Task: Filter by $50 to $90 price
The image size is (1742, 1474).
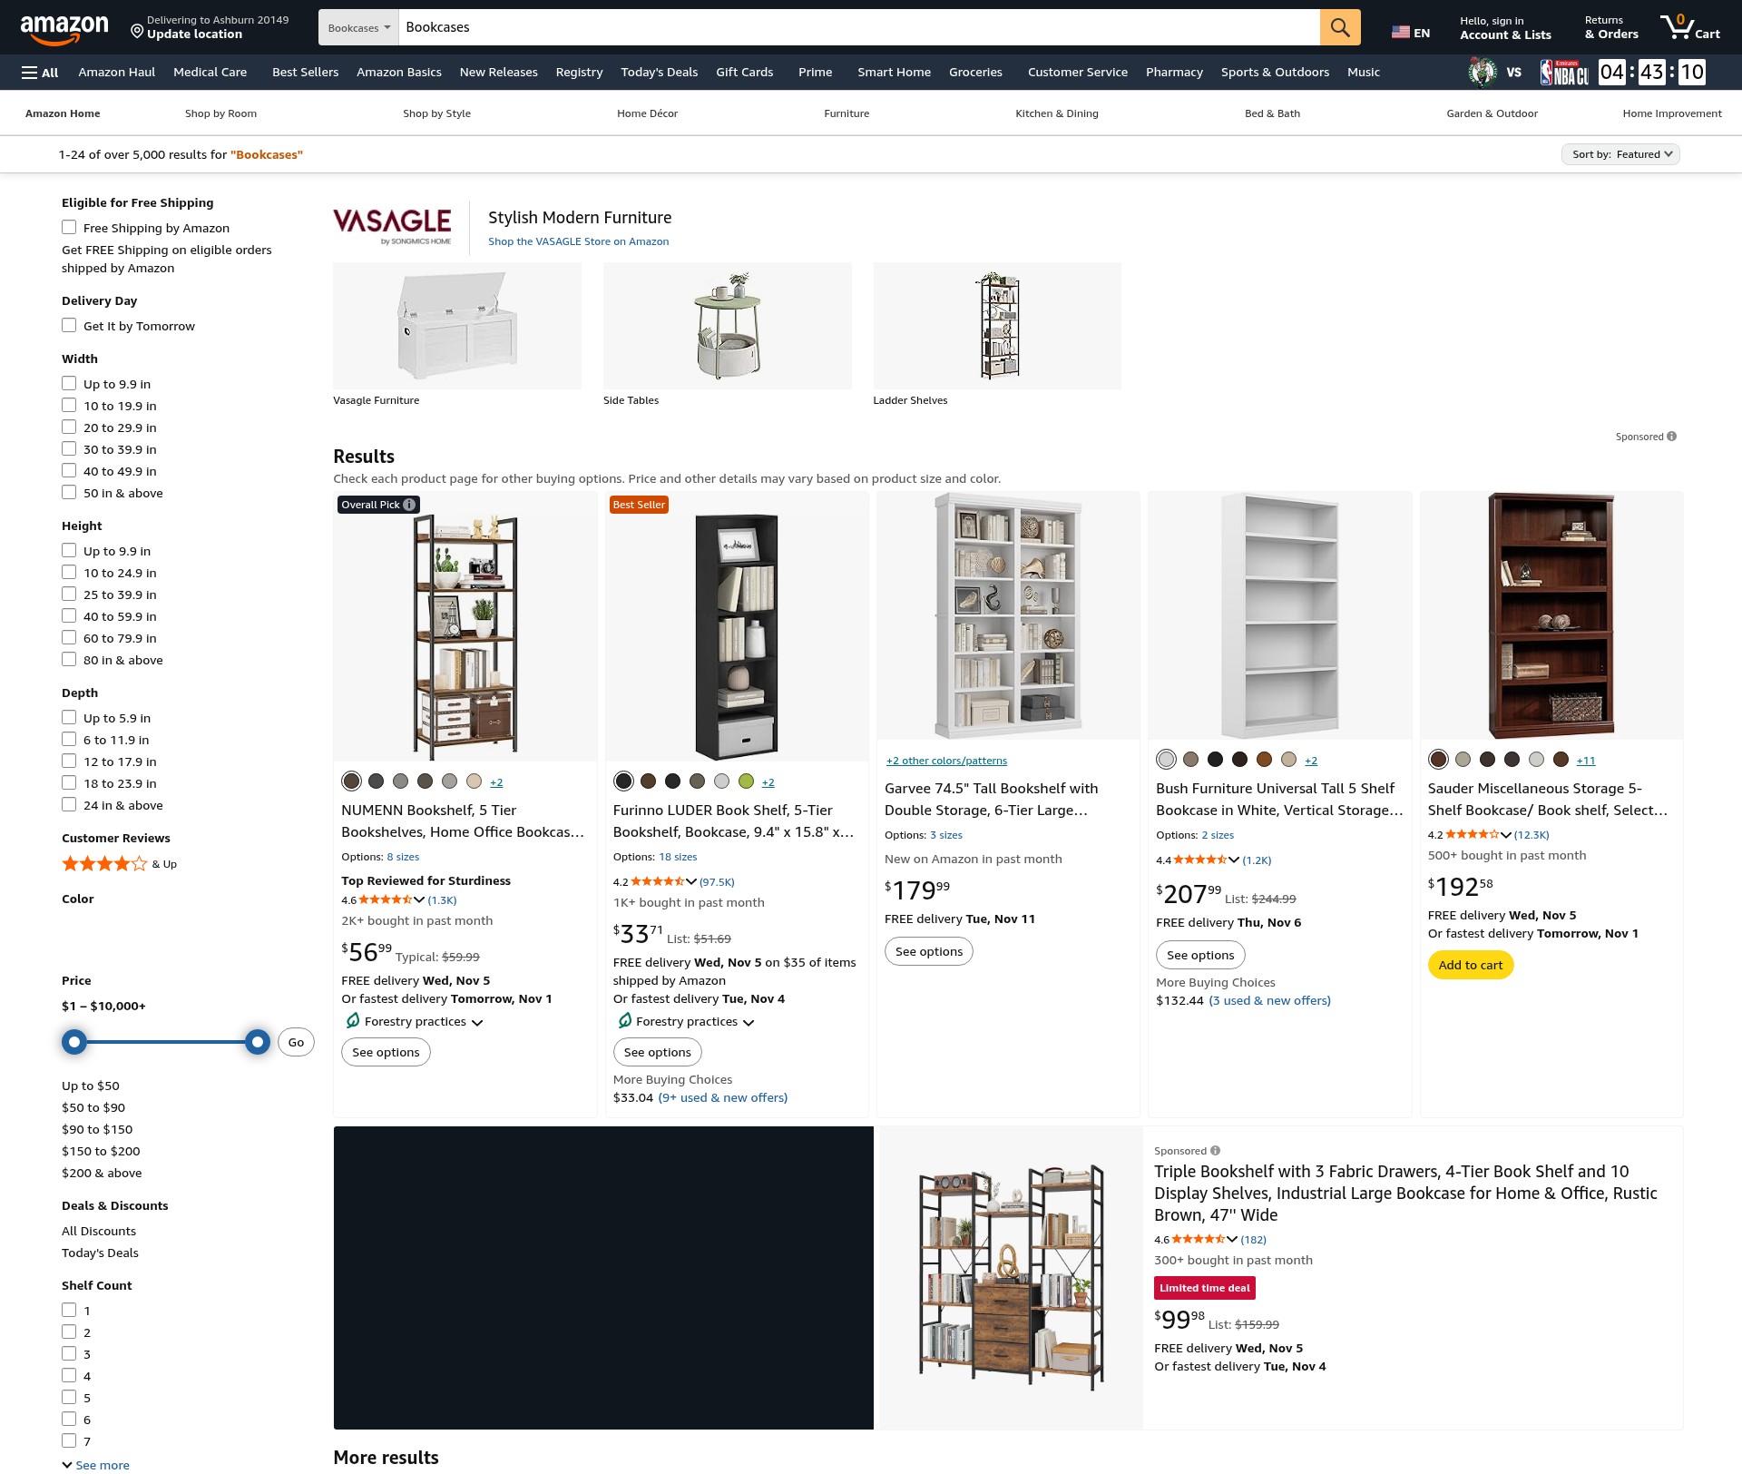Action: click(x=93, y=1107)
